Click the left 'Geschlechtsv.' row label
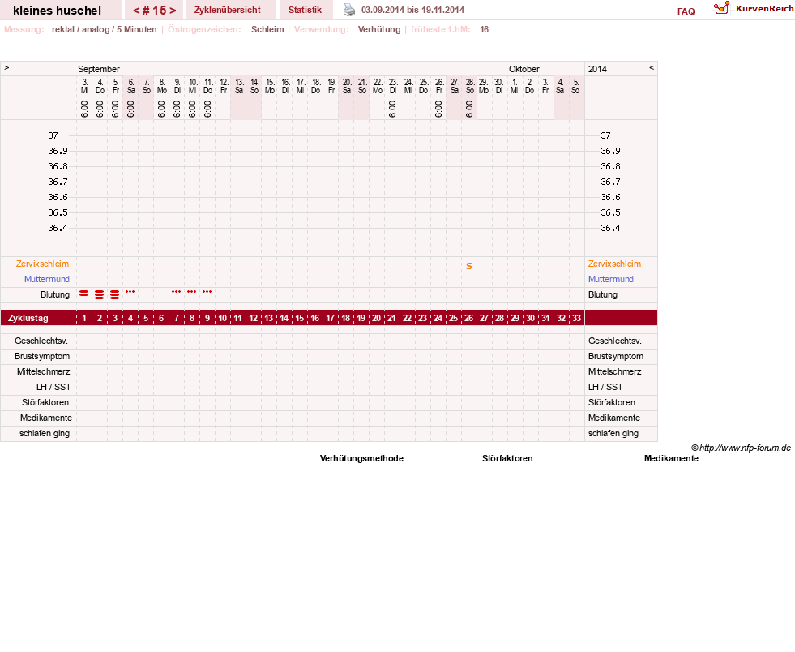This screenshot has height=652, width=795. tap(41, 341)
